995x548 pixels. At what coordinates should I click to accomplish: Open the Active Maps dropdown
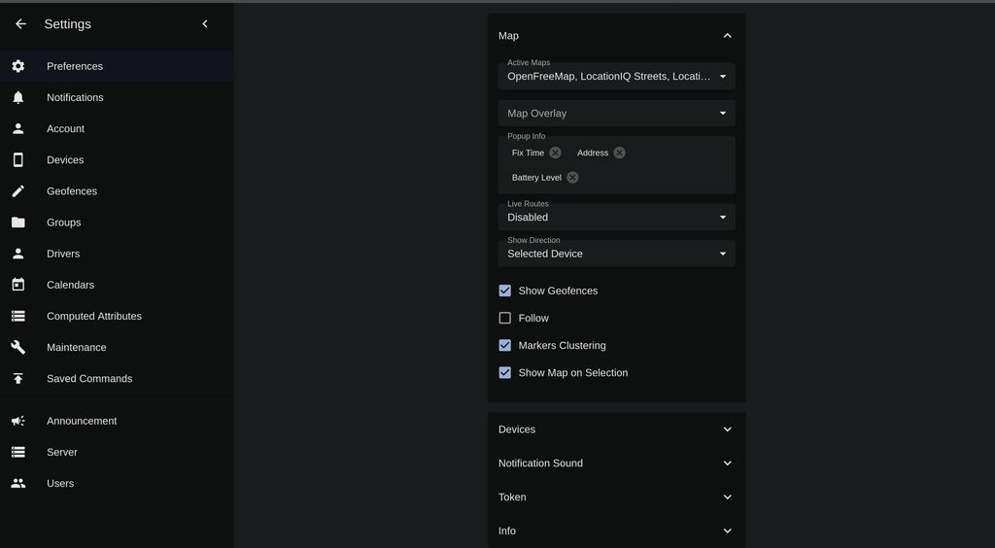coord(616,77)
